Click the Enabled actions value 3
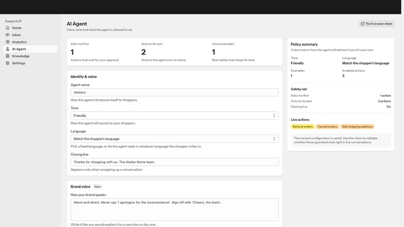This screenshot has height=227, width=404. (x=343, y=76)
